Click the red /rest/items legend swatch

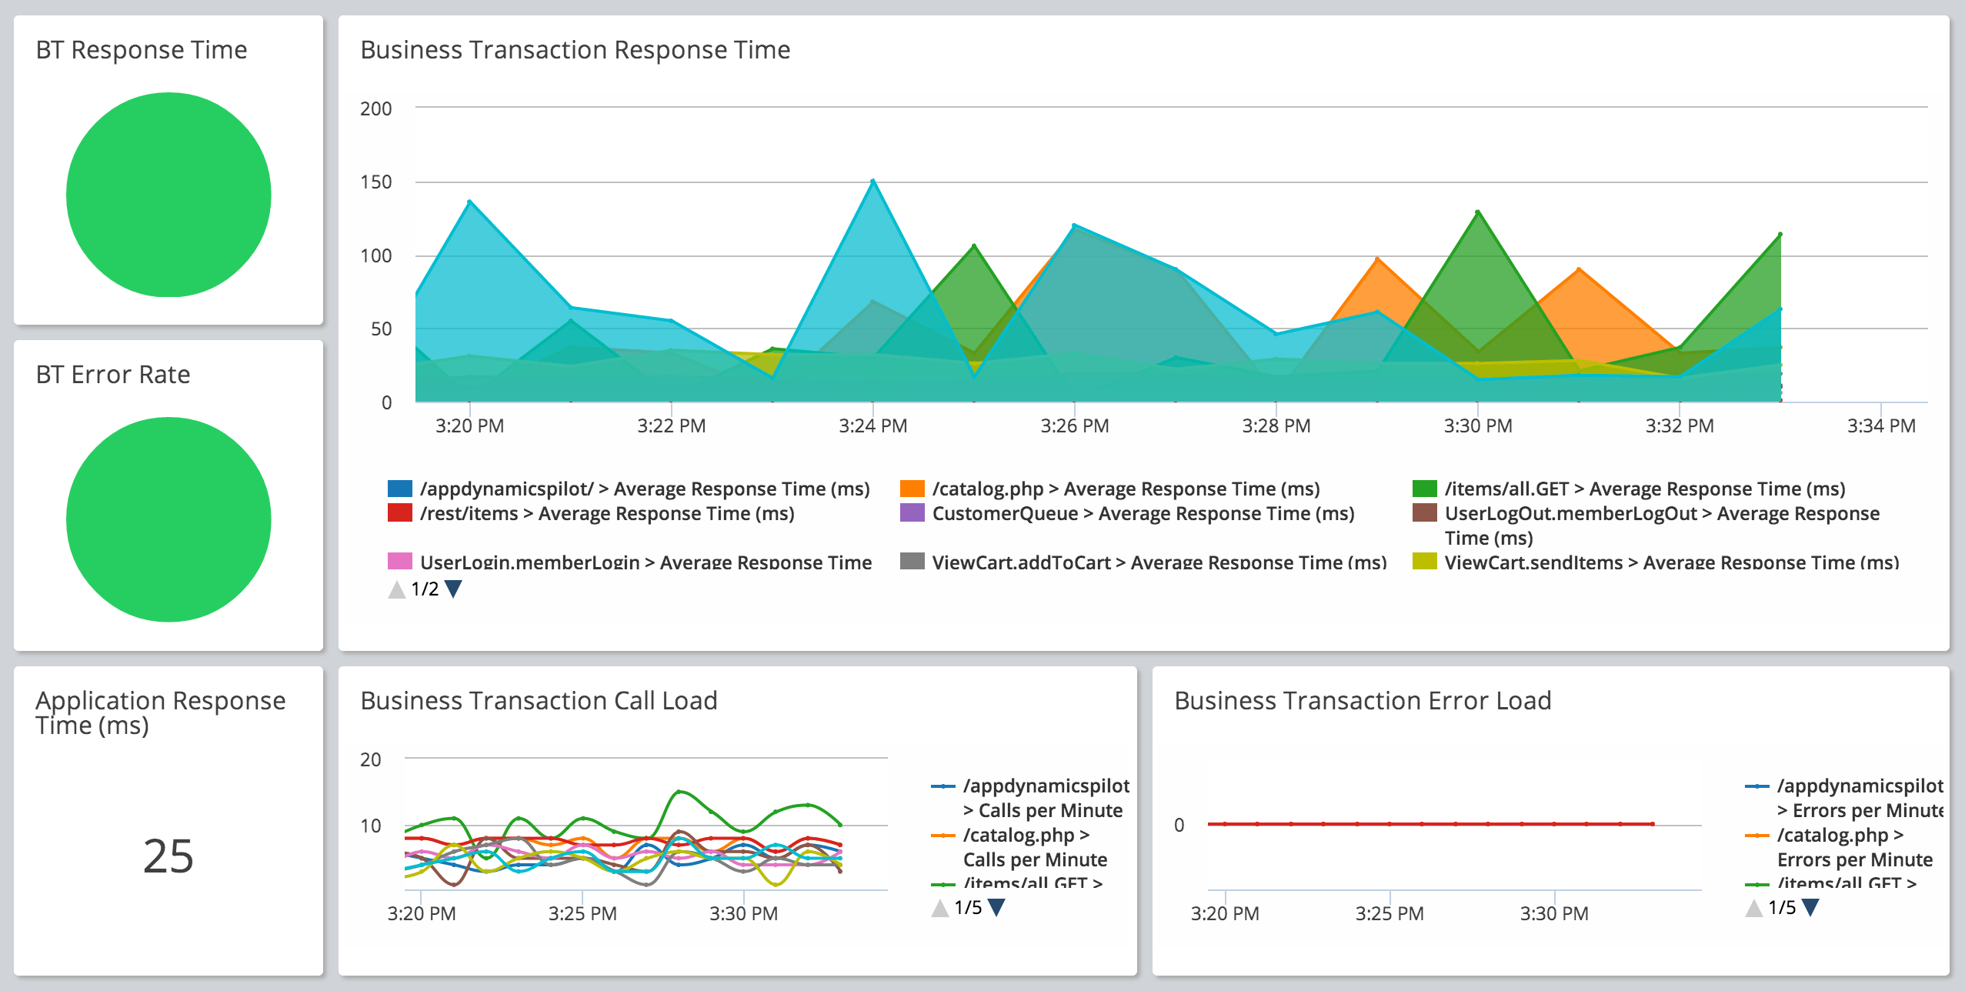399,512
